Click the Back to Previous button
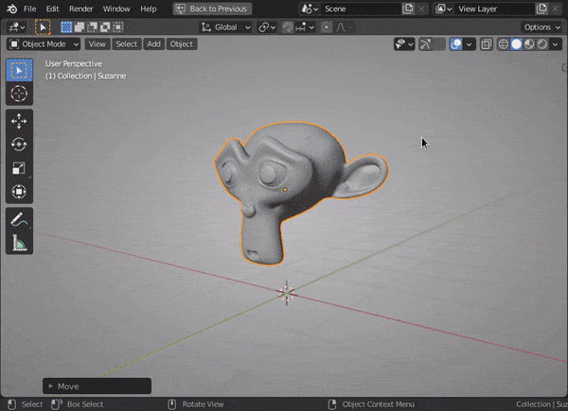568x411 pixels. (212, 9)
